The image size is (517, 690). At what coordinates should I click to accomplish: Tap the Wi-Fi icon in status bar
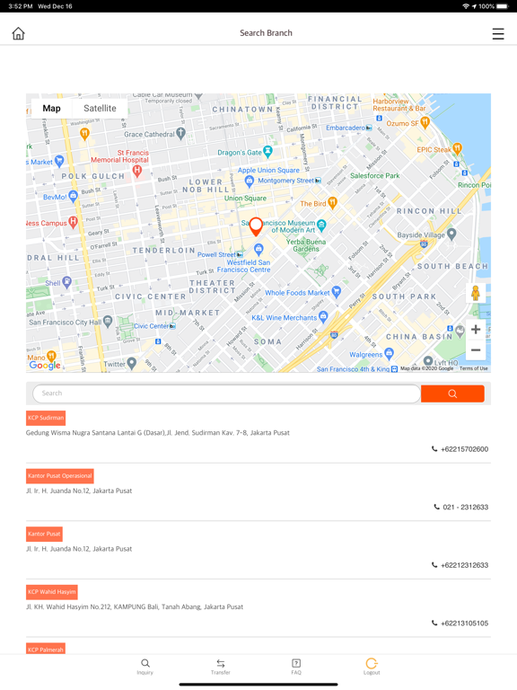point(466,6)
